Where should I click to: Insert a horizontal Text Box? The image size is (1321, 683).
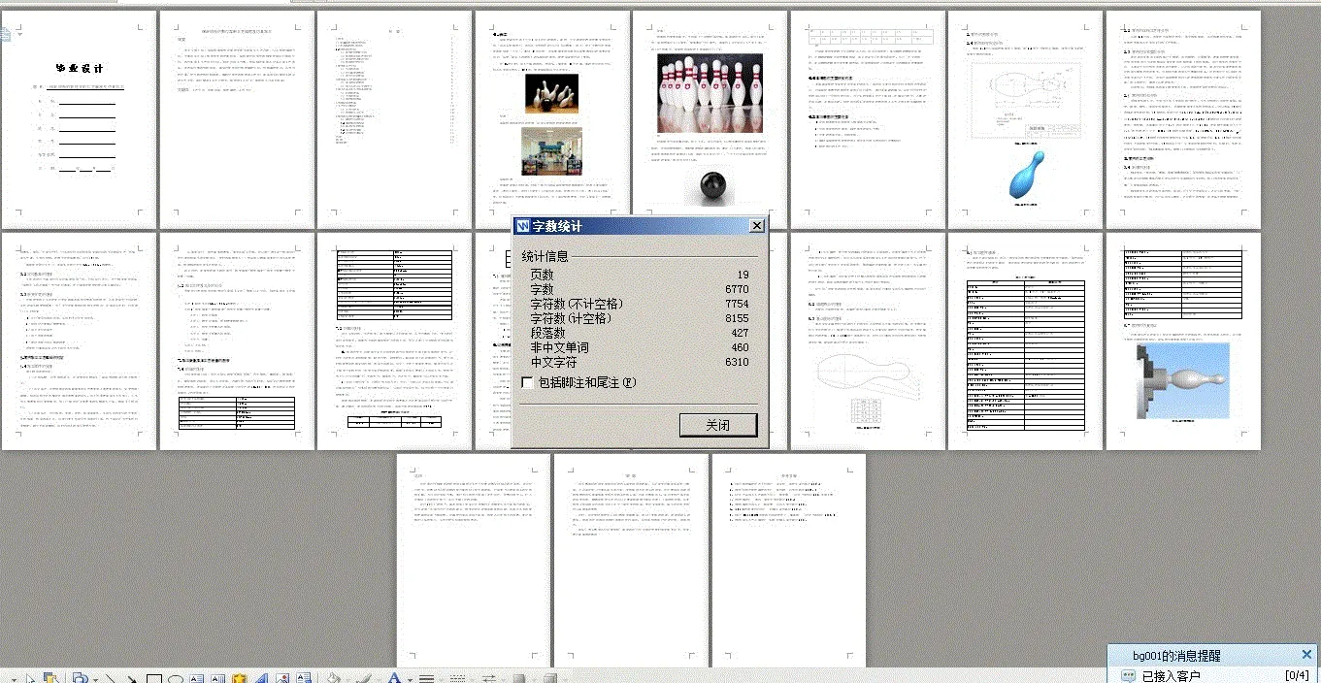(x=197, y=678)
